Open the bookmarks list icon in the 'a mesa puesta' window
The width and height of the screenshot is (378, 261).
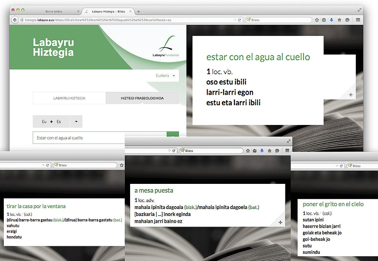[255, 151]
